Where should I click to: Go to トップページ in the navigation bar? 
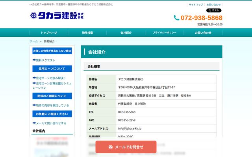tap(49, 33)
